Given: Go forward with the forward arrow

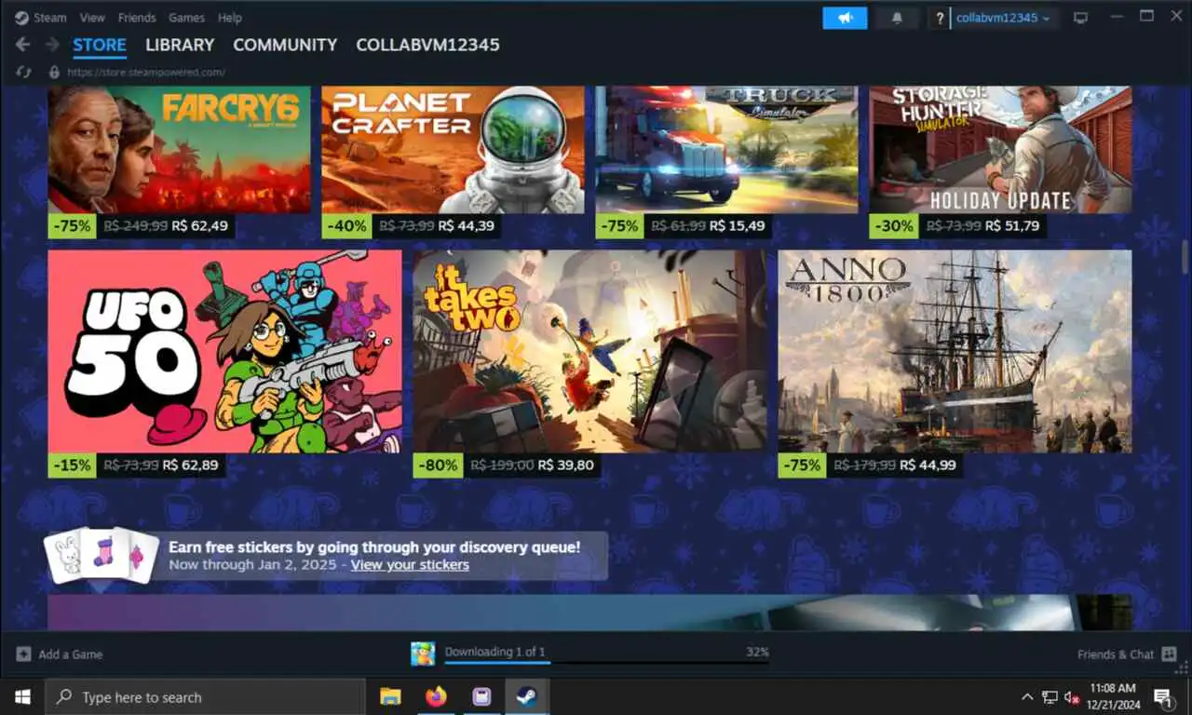Looking at the screenshot, I should (x=52, y=45).
